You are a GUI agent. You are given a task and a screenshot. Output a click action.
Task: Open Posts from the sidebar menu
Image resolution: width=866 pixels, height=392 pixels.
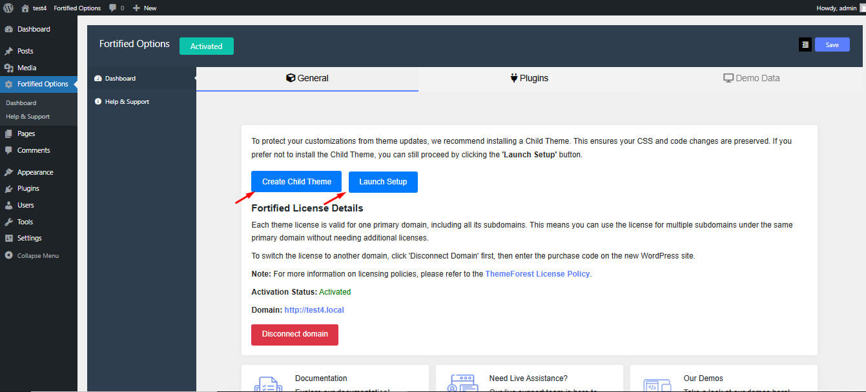pos(25,51)
